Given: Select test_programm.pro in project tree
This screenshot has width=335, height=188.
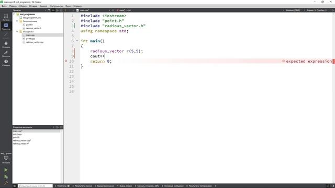Looking at the screenshot, I should pos(32,18).
